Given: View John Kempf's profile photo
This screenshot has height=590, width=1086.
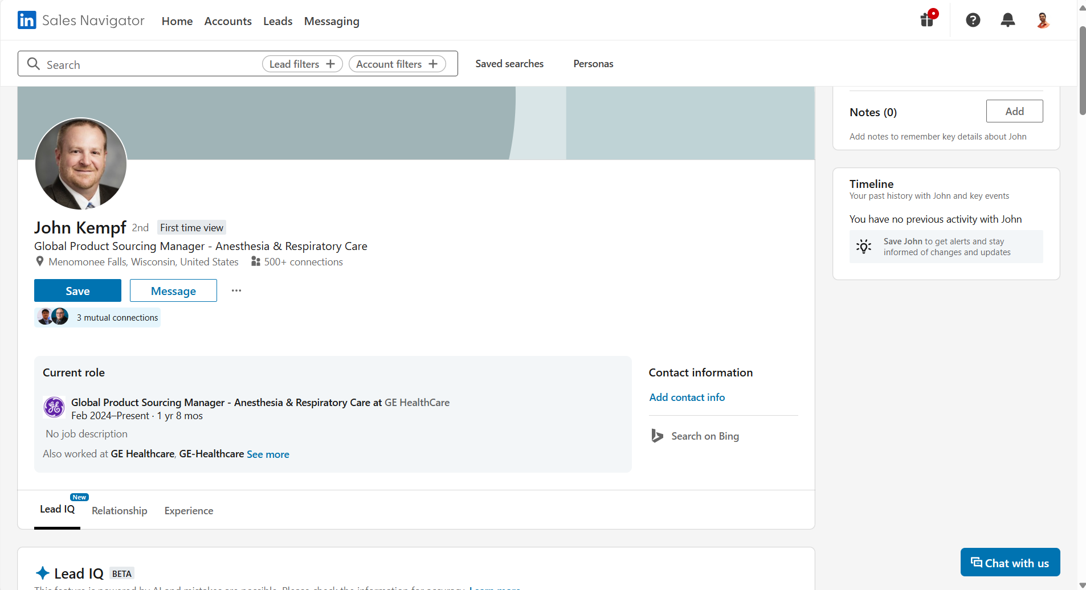Looking at the screenshot, I should [x=81, y=163].
